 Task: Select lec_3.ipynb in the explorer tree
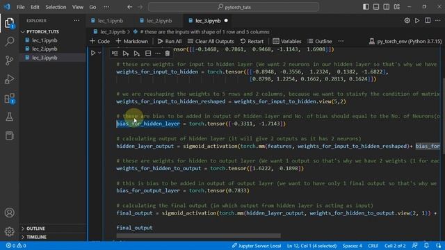44,58
